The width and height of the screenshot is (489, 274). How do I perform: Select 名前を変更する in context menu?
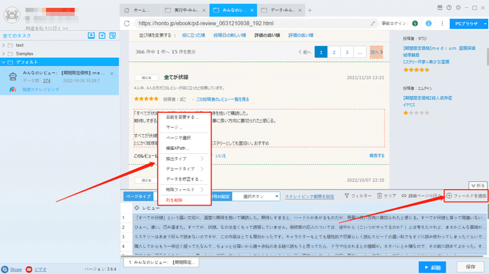pos(183,117)
